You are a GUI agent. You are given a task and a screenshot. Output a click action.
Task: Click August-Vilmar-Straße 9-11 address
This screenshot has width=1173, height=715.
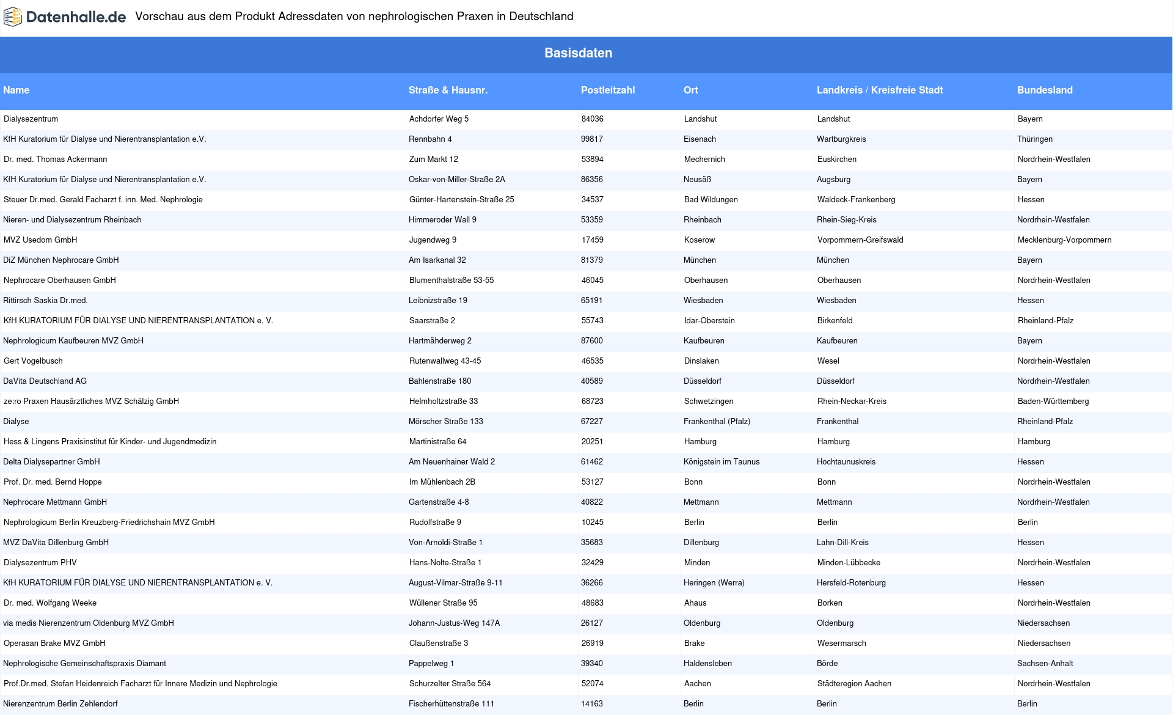[x=456, y=583]
